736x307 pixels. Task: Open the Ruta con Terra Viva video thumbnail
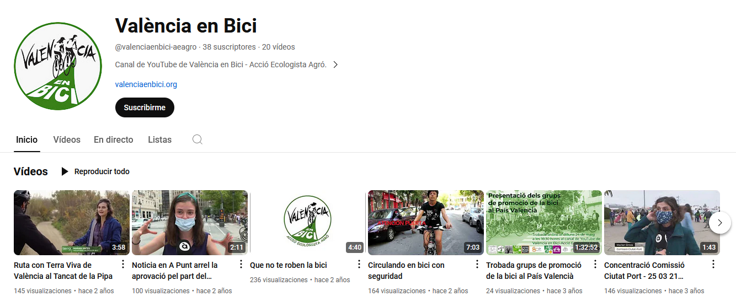[x=72, y=223]
